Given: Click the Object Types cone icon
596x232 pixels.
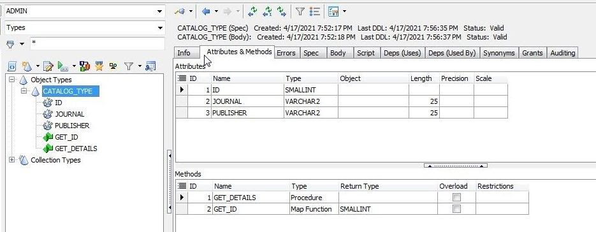Looking at the screenshot, I should pyautogui.click(x=24, y=80).
